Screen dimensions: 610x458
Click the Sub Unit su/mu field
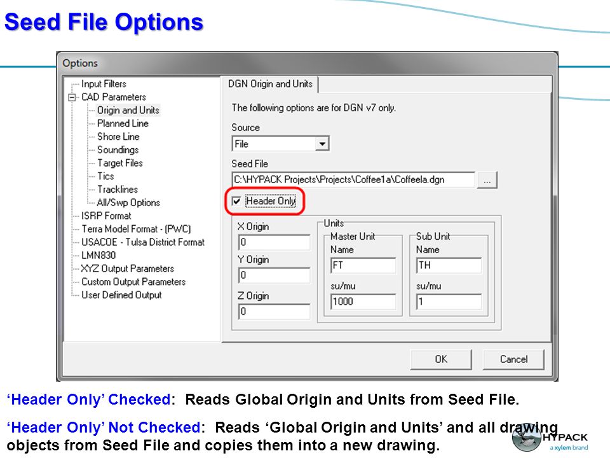(x=449, y=302)
